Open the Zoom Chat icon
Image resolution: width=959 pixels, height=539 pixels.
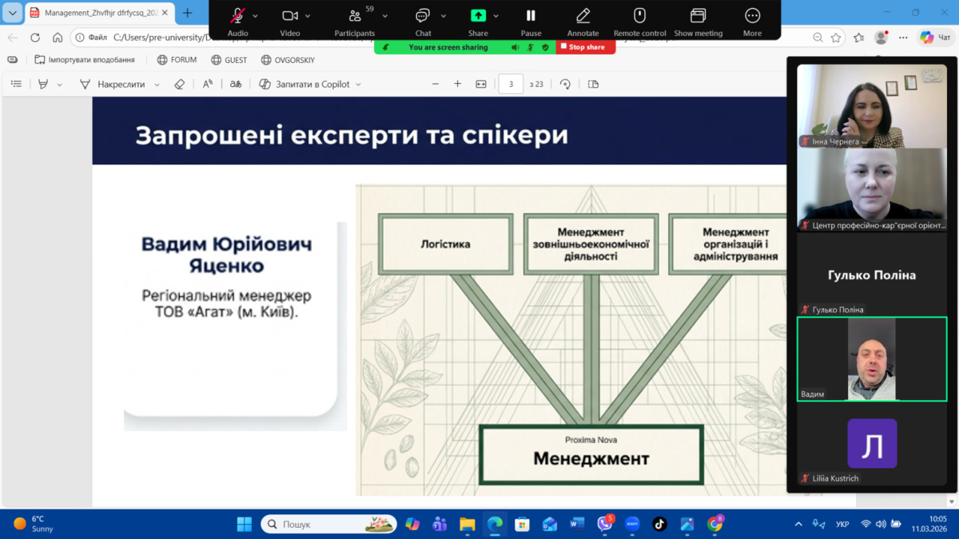[x=423, y=16]
